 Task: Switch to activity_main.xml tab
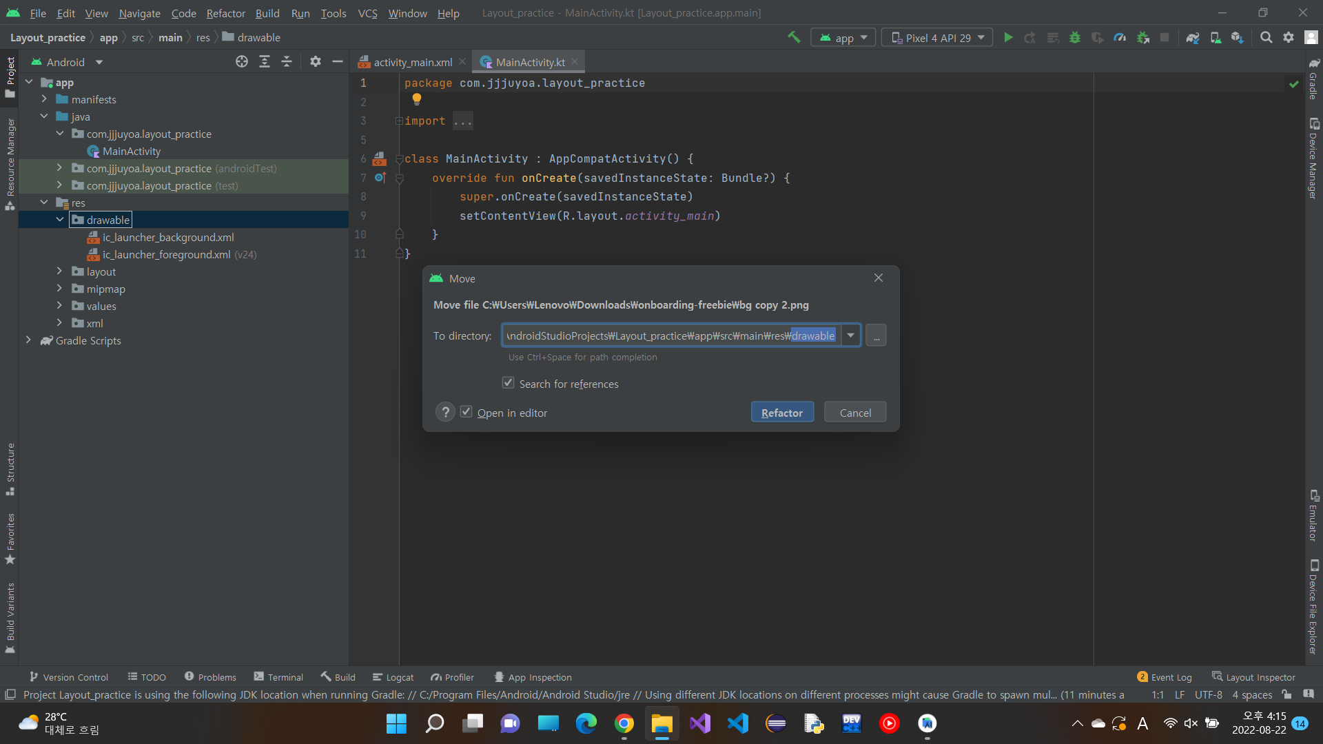[412, 62]
